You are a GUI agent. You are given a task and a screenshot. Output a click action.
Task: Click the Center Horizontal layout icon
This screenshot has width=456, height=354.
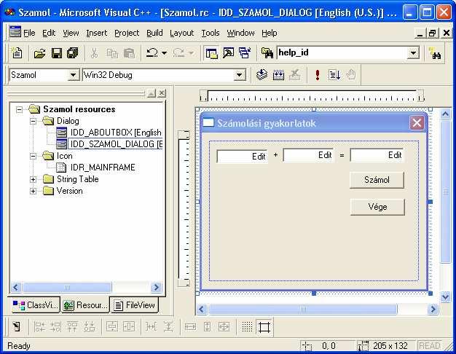[128, 326]
